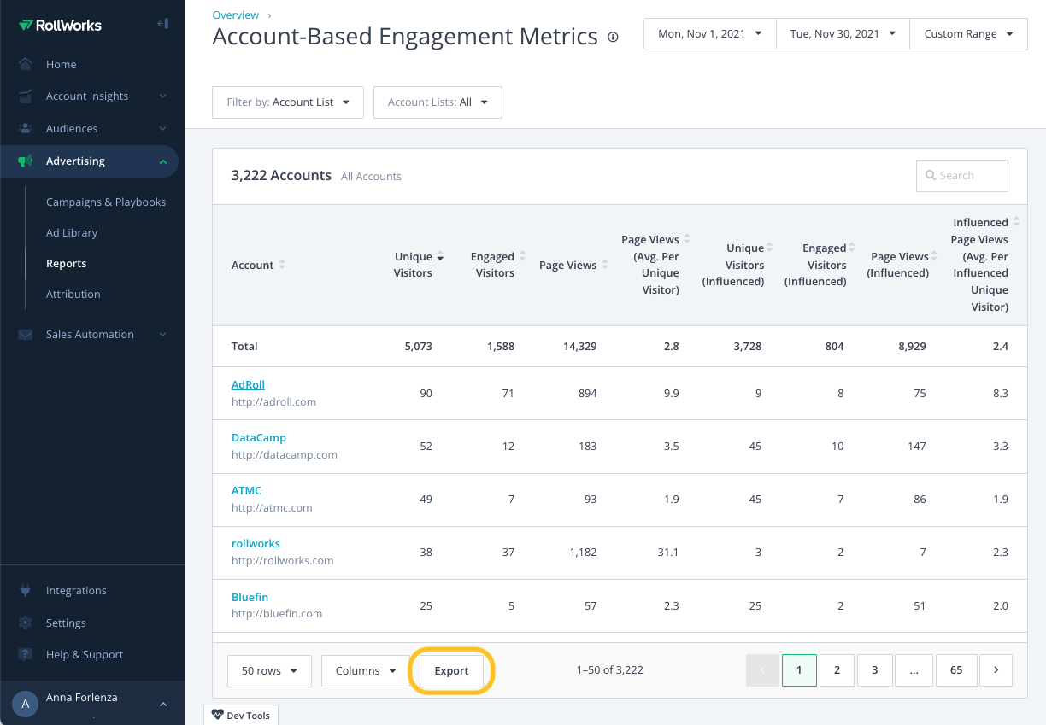Viewport: 1046px width, 725px height.
Task: Click the Help & Support question icon
Action: click(26, 655)
